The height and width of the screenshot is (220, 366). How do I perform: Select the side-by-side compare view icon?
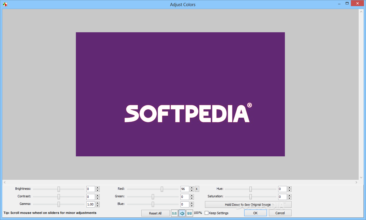point(190,213)
